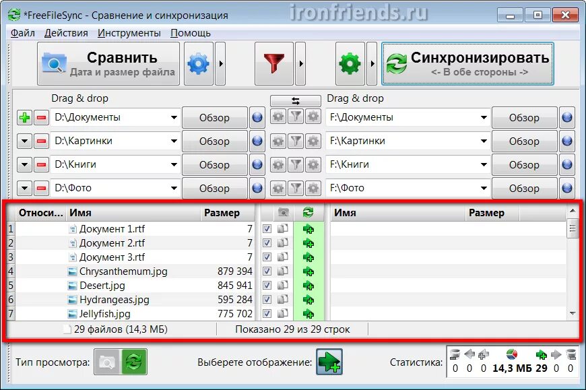This screenshot has height=390, width=586.
Task: Open the global filter funnel icon
Action: 273,63
